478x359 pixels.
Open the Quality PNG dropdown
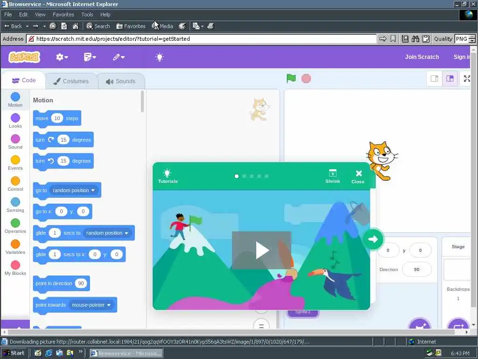click(x=465, y=39)
